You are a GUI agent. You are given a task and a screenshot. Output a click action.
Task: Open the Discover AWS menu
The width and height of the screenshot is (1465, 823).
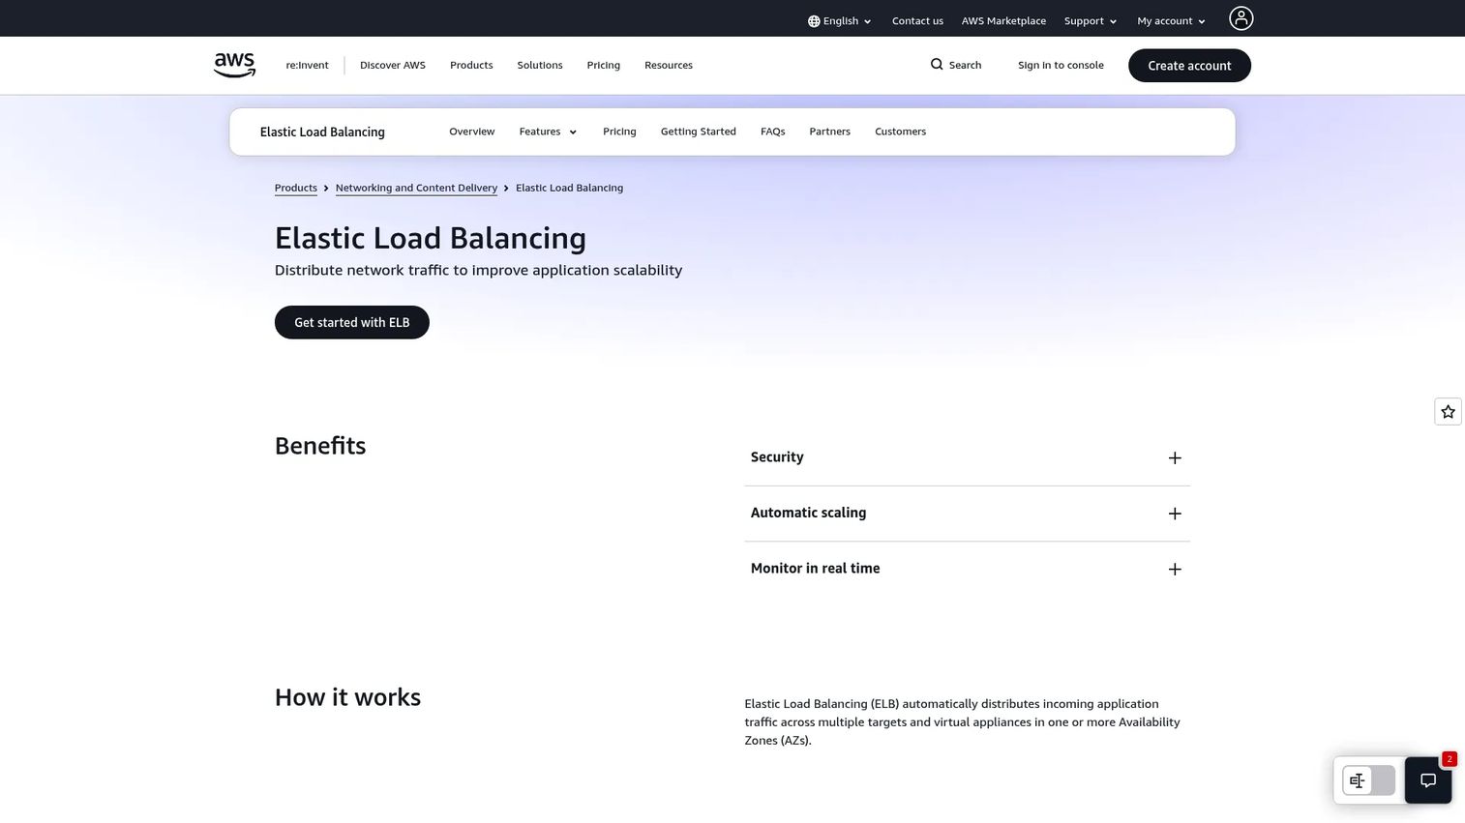(393, 66)
